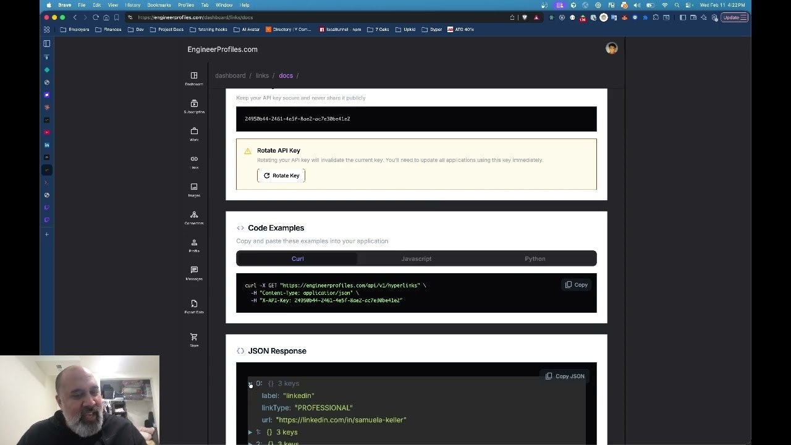Open the History menu
This screenshot has width=791, height=445.
[133, 5]
